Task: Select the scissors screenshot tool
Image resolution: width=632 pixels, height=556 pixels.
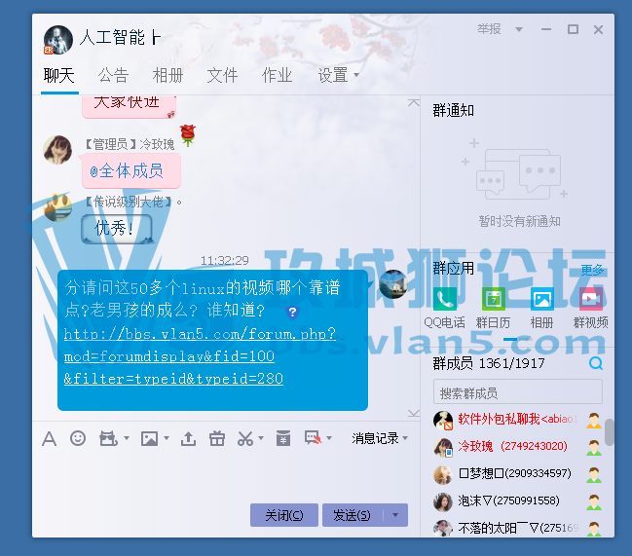Action: 245,438
